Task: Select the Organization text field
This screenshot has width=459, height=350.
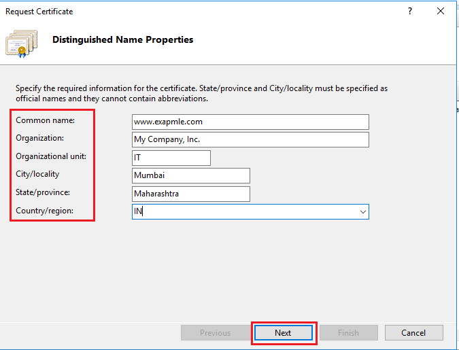Action: click(250, 139)
